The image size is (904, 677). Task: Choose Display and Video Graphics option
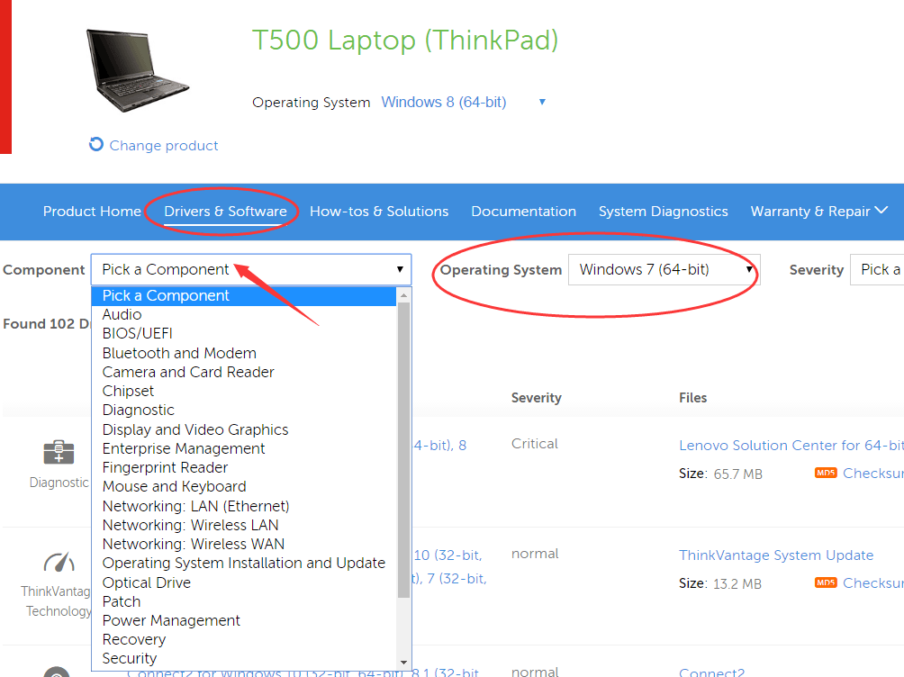point(244,429)
